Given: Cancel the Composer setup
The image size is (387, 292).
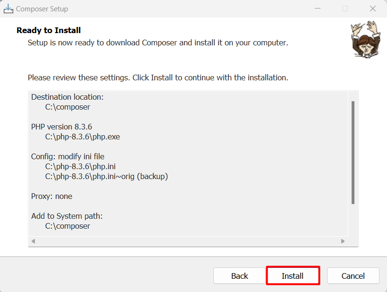Looking at the screenshot, I should (x=353, y=275).
